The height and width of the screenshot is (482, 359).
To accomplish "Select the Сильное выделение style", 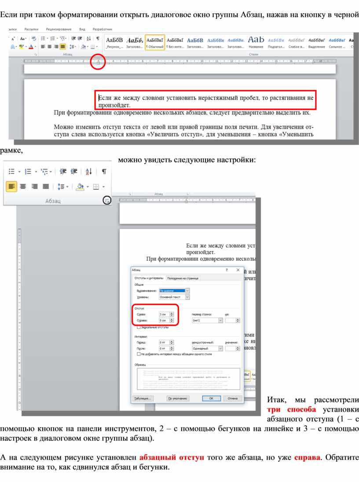I will tap(337, 42).
